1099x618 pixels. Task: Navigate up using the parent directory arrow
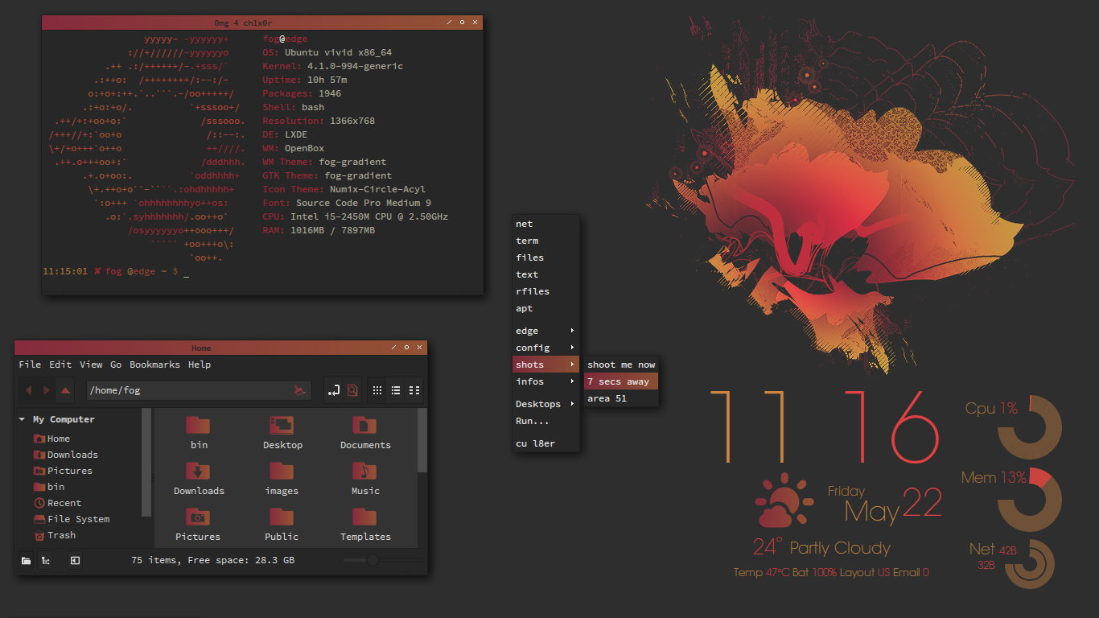(64, 390)
